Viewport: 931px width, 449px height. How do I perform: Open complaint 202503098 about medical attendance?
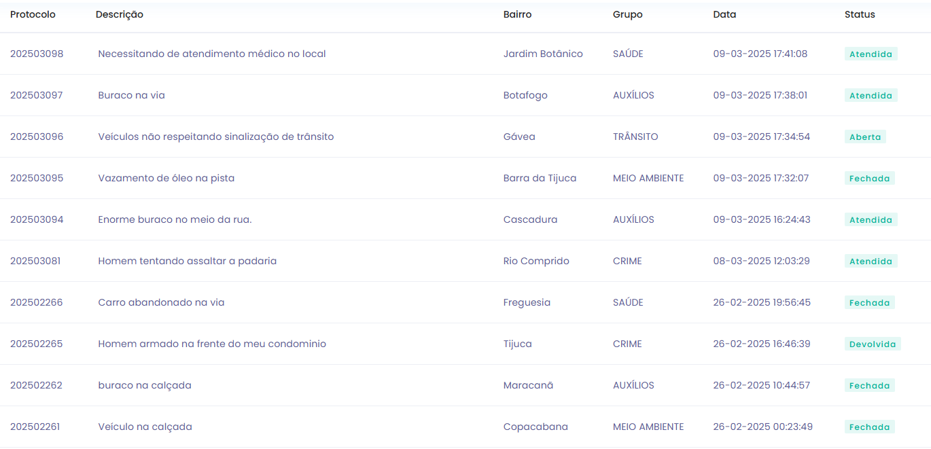coord(211,54)
